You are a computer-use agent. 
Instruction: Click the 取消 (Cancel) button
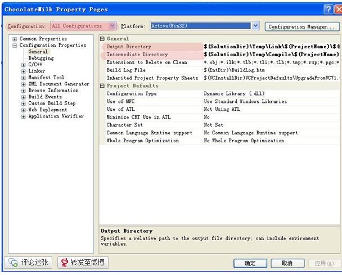287,263
